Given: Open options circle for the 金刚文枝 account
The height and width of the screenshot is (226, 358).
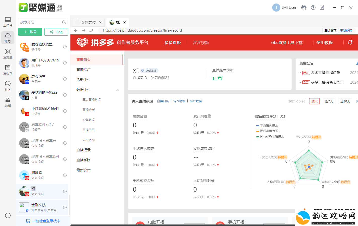Looking at the screenshot, I should tap(65, 207).
